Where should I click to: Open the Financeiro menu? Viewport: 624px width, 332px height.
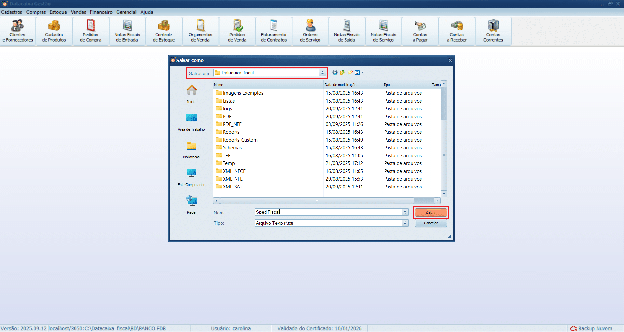point(101,12)
